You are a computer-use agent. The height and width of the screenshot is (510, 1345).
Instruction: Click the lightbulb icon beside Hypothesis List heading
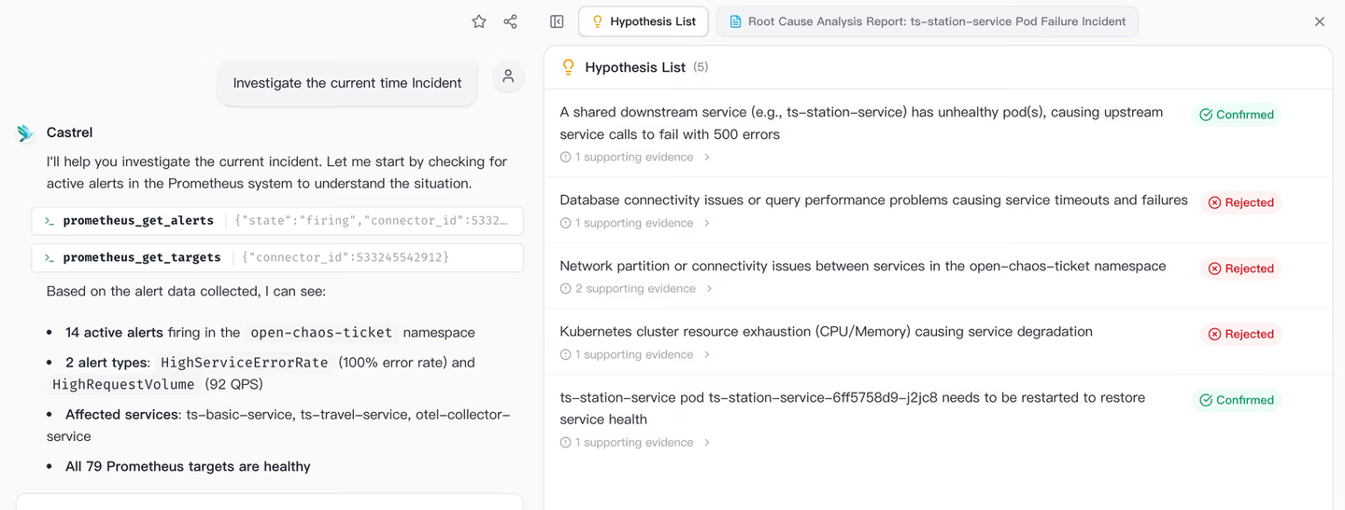pyautogui.click(x=568, y=67)
